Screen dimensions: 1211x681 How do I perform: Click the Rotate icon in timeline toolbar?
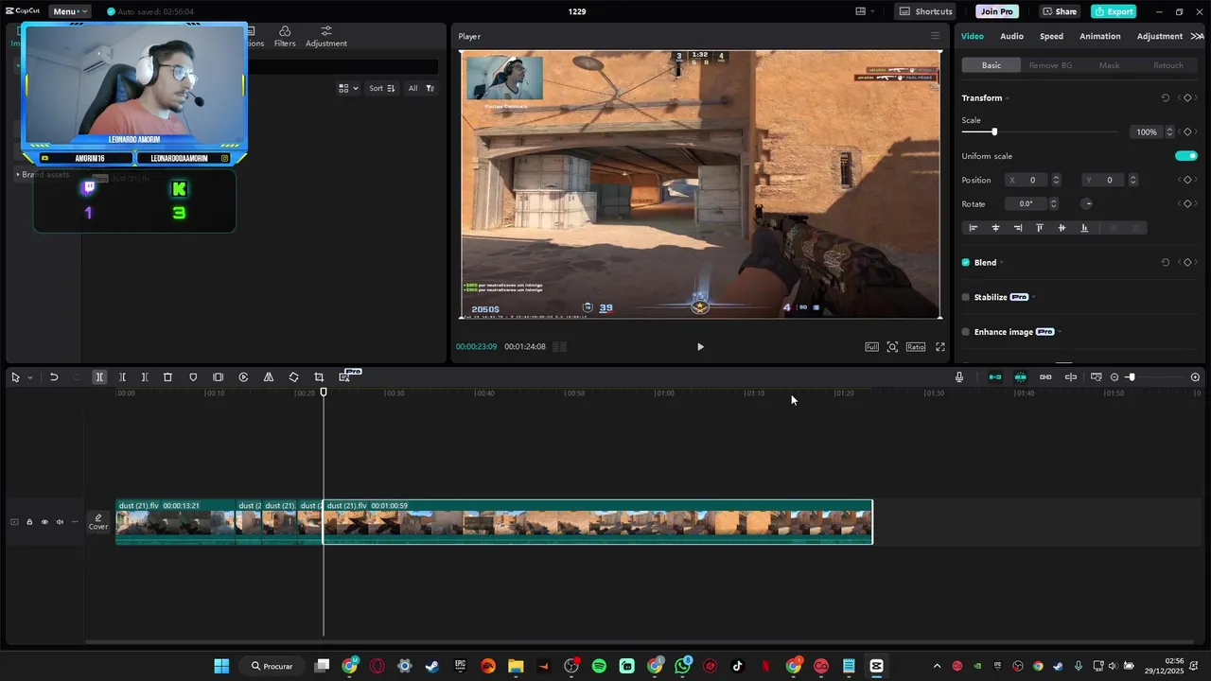click(293, 377)
